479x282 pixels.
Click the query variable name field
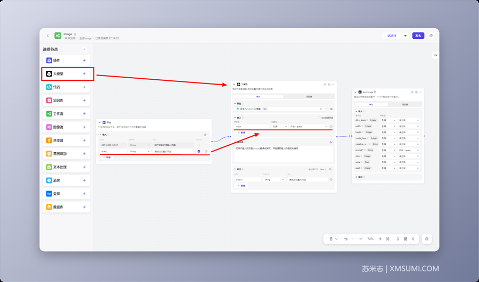coord(113,151)
